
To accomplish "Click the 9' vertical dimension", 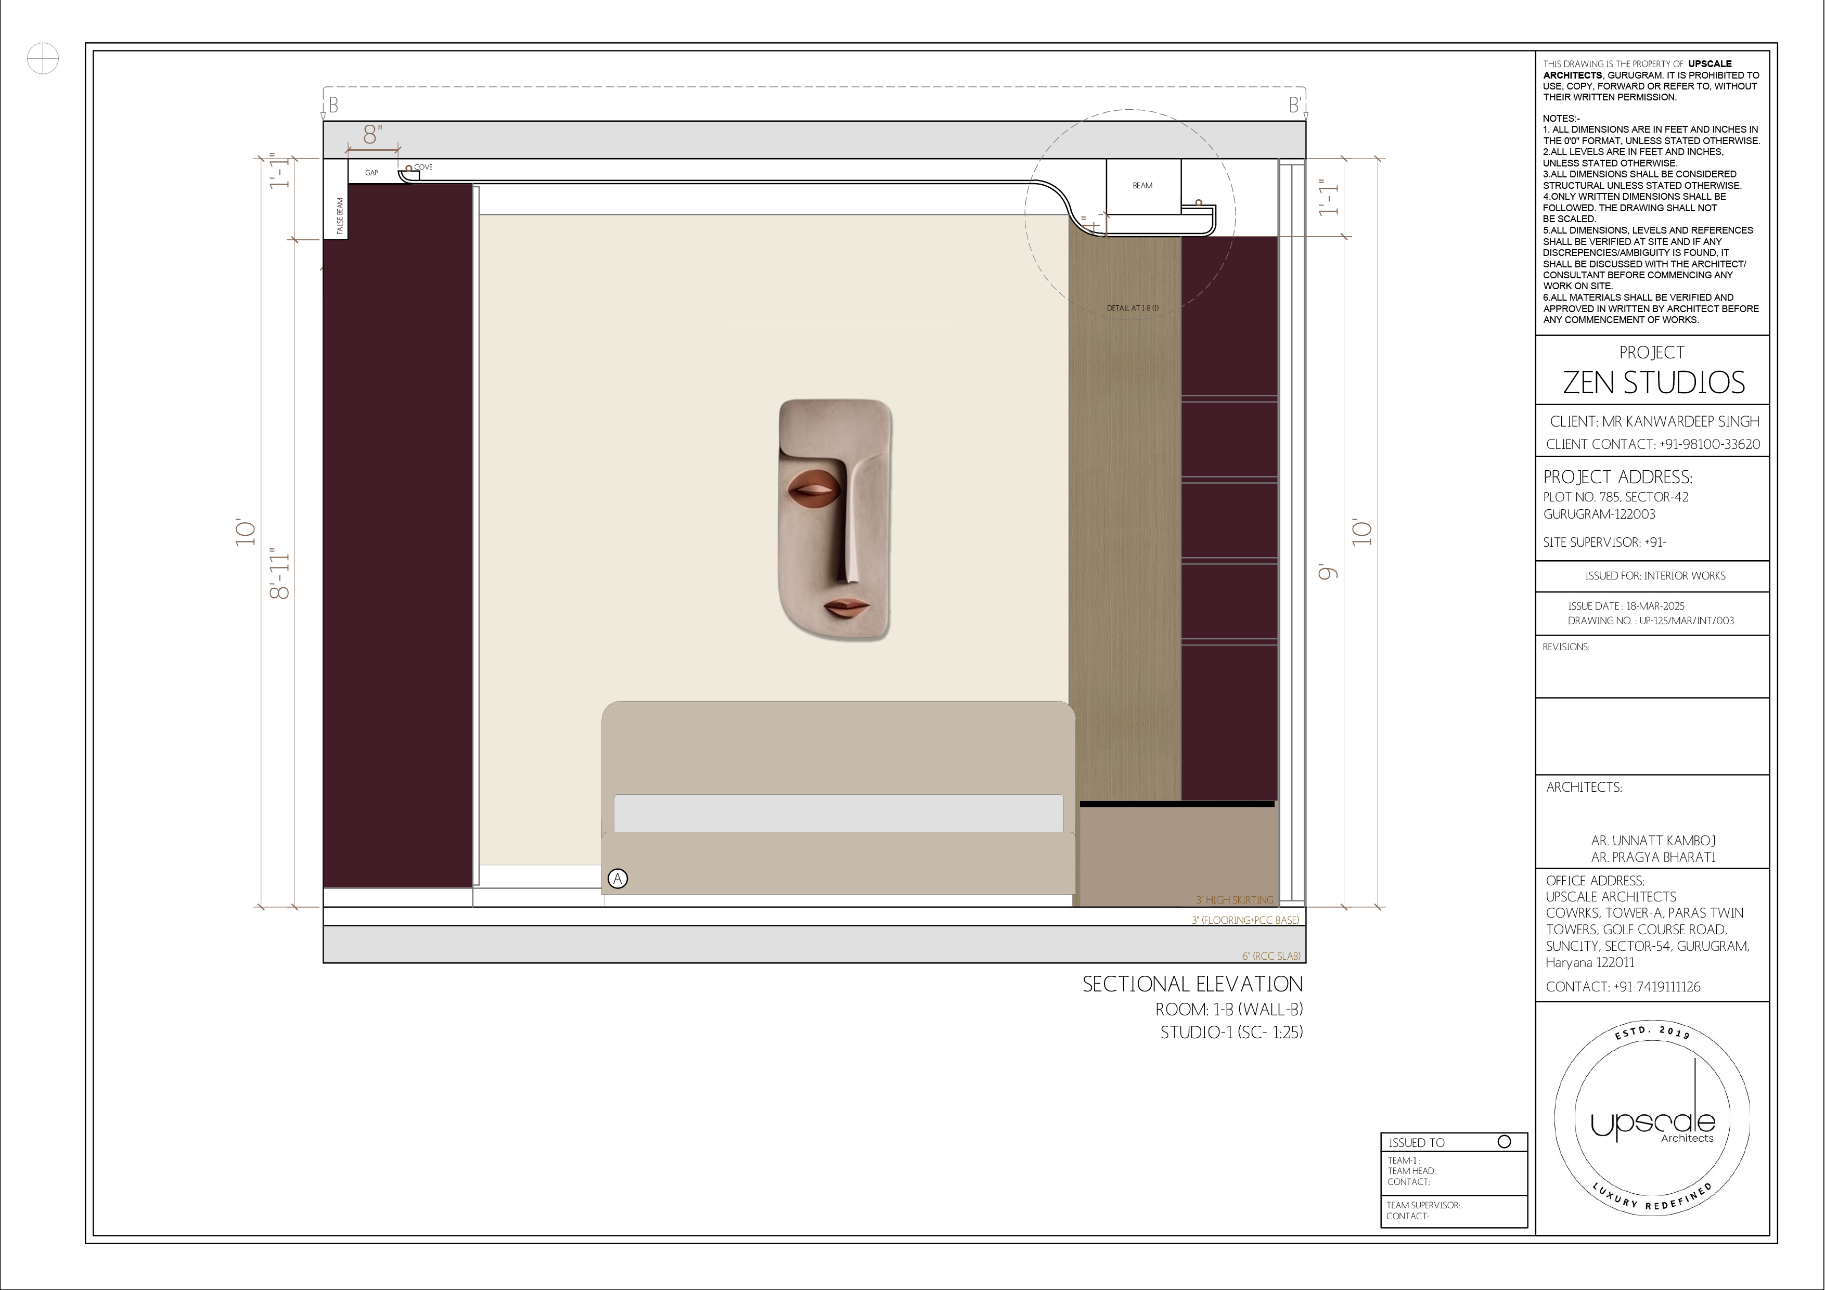I will pyautogui.click(x=1328, y=572).
